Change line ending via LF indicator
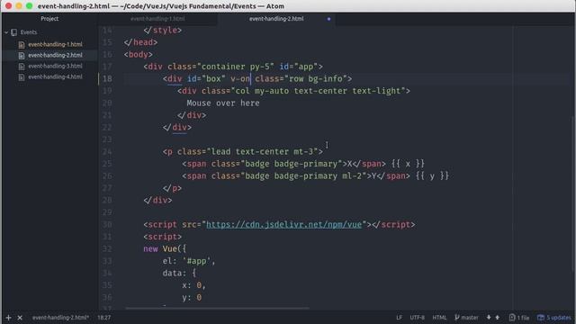The height and width of the screenshot is (324, 576). (x=399, y=318)
